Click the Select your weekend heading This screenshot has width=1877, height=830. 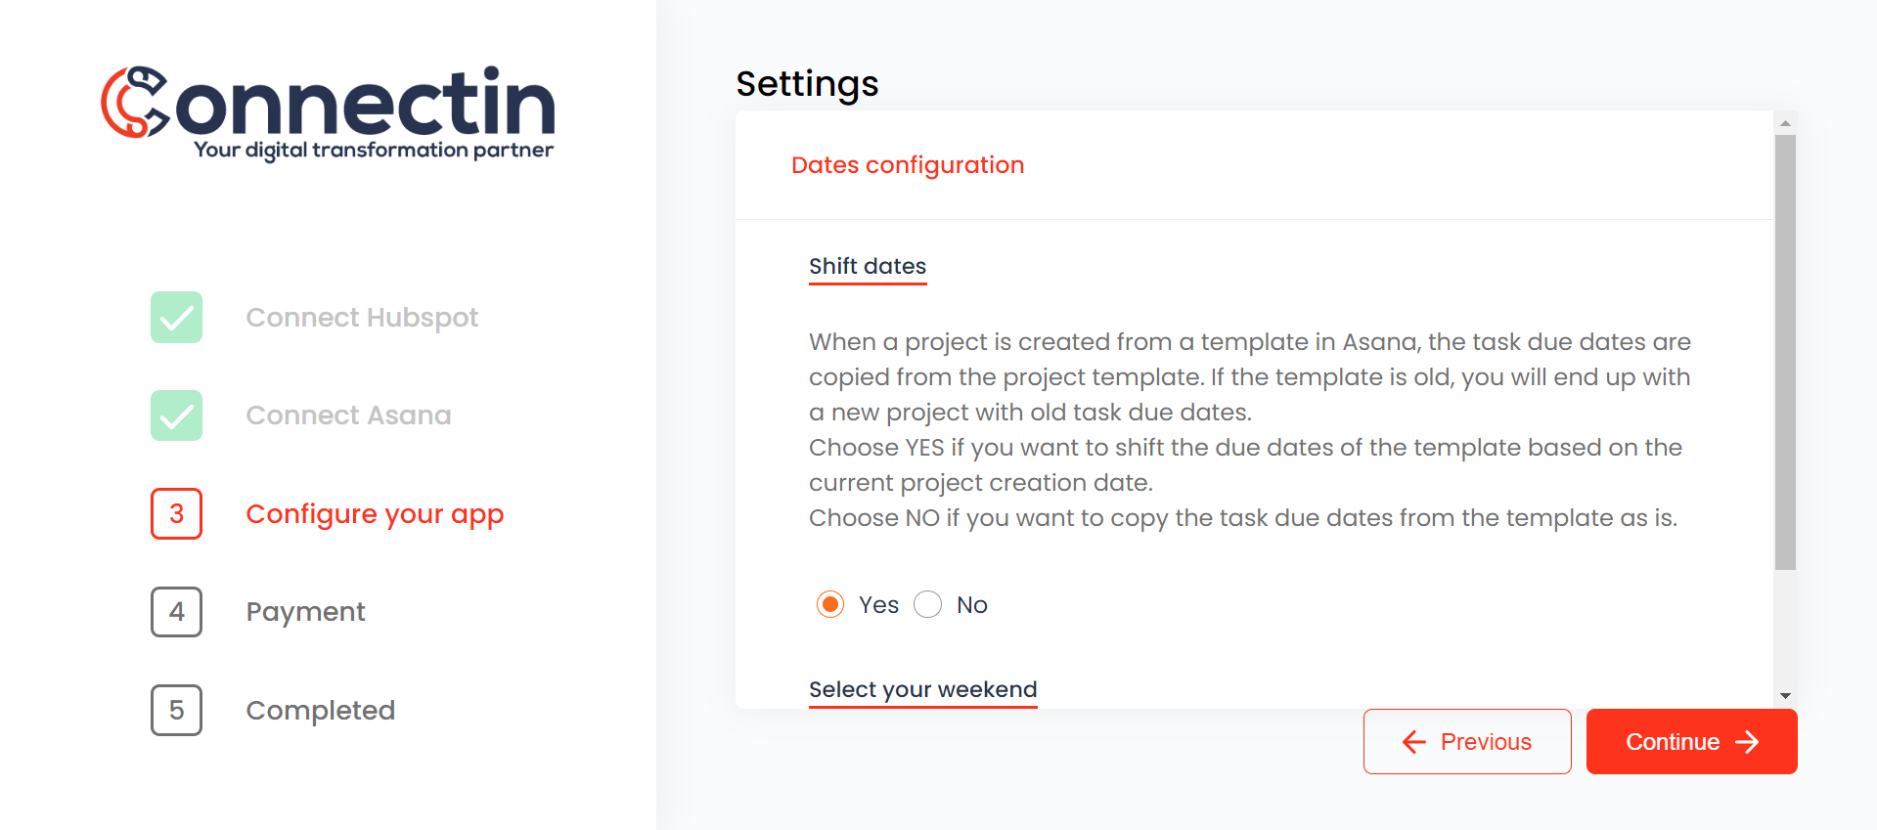922,689
